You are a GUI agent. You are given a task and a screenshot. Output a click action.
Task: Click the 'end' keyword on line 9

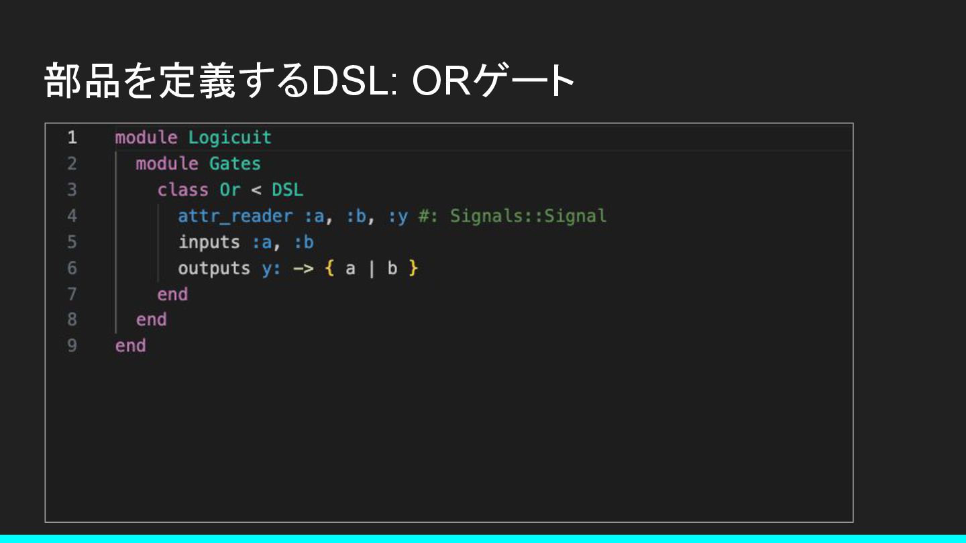pos(130,346)
